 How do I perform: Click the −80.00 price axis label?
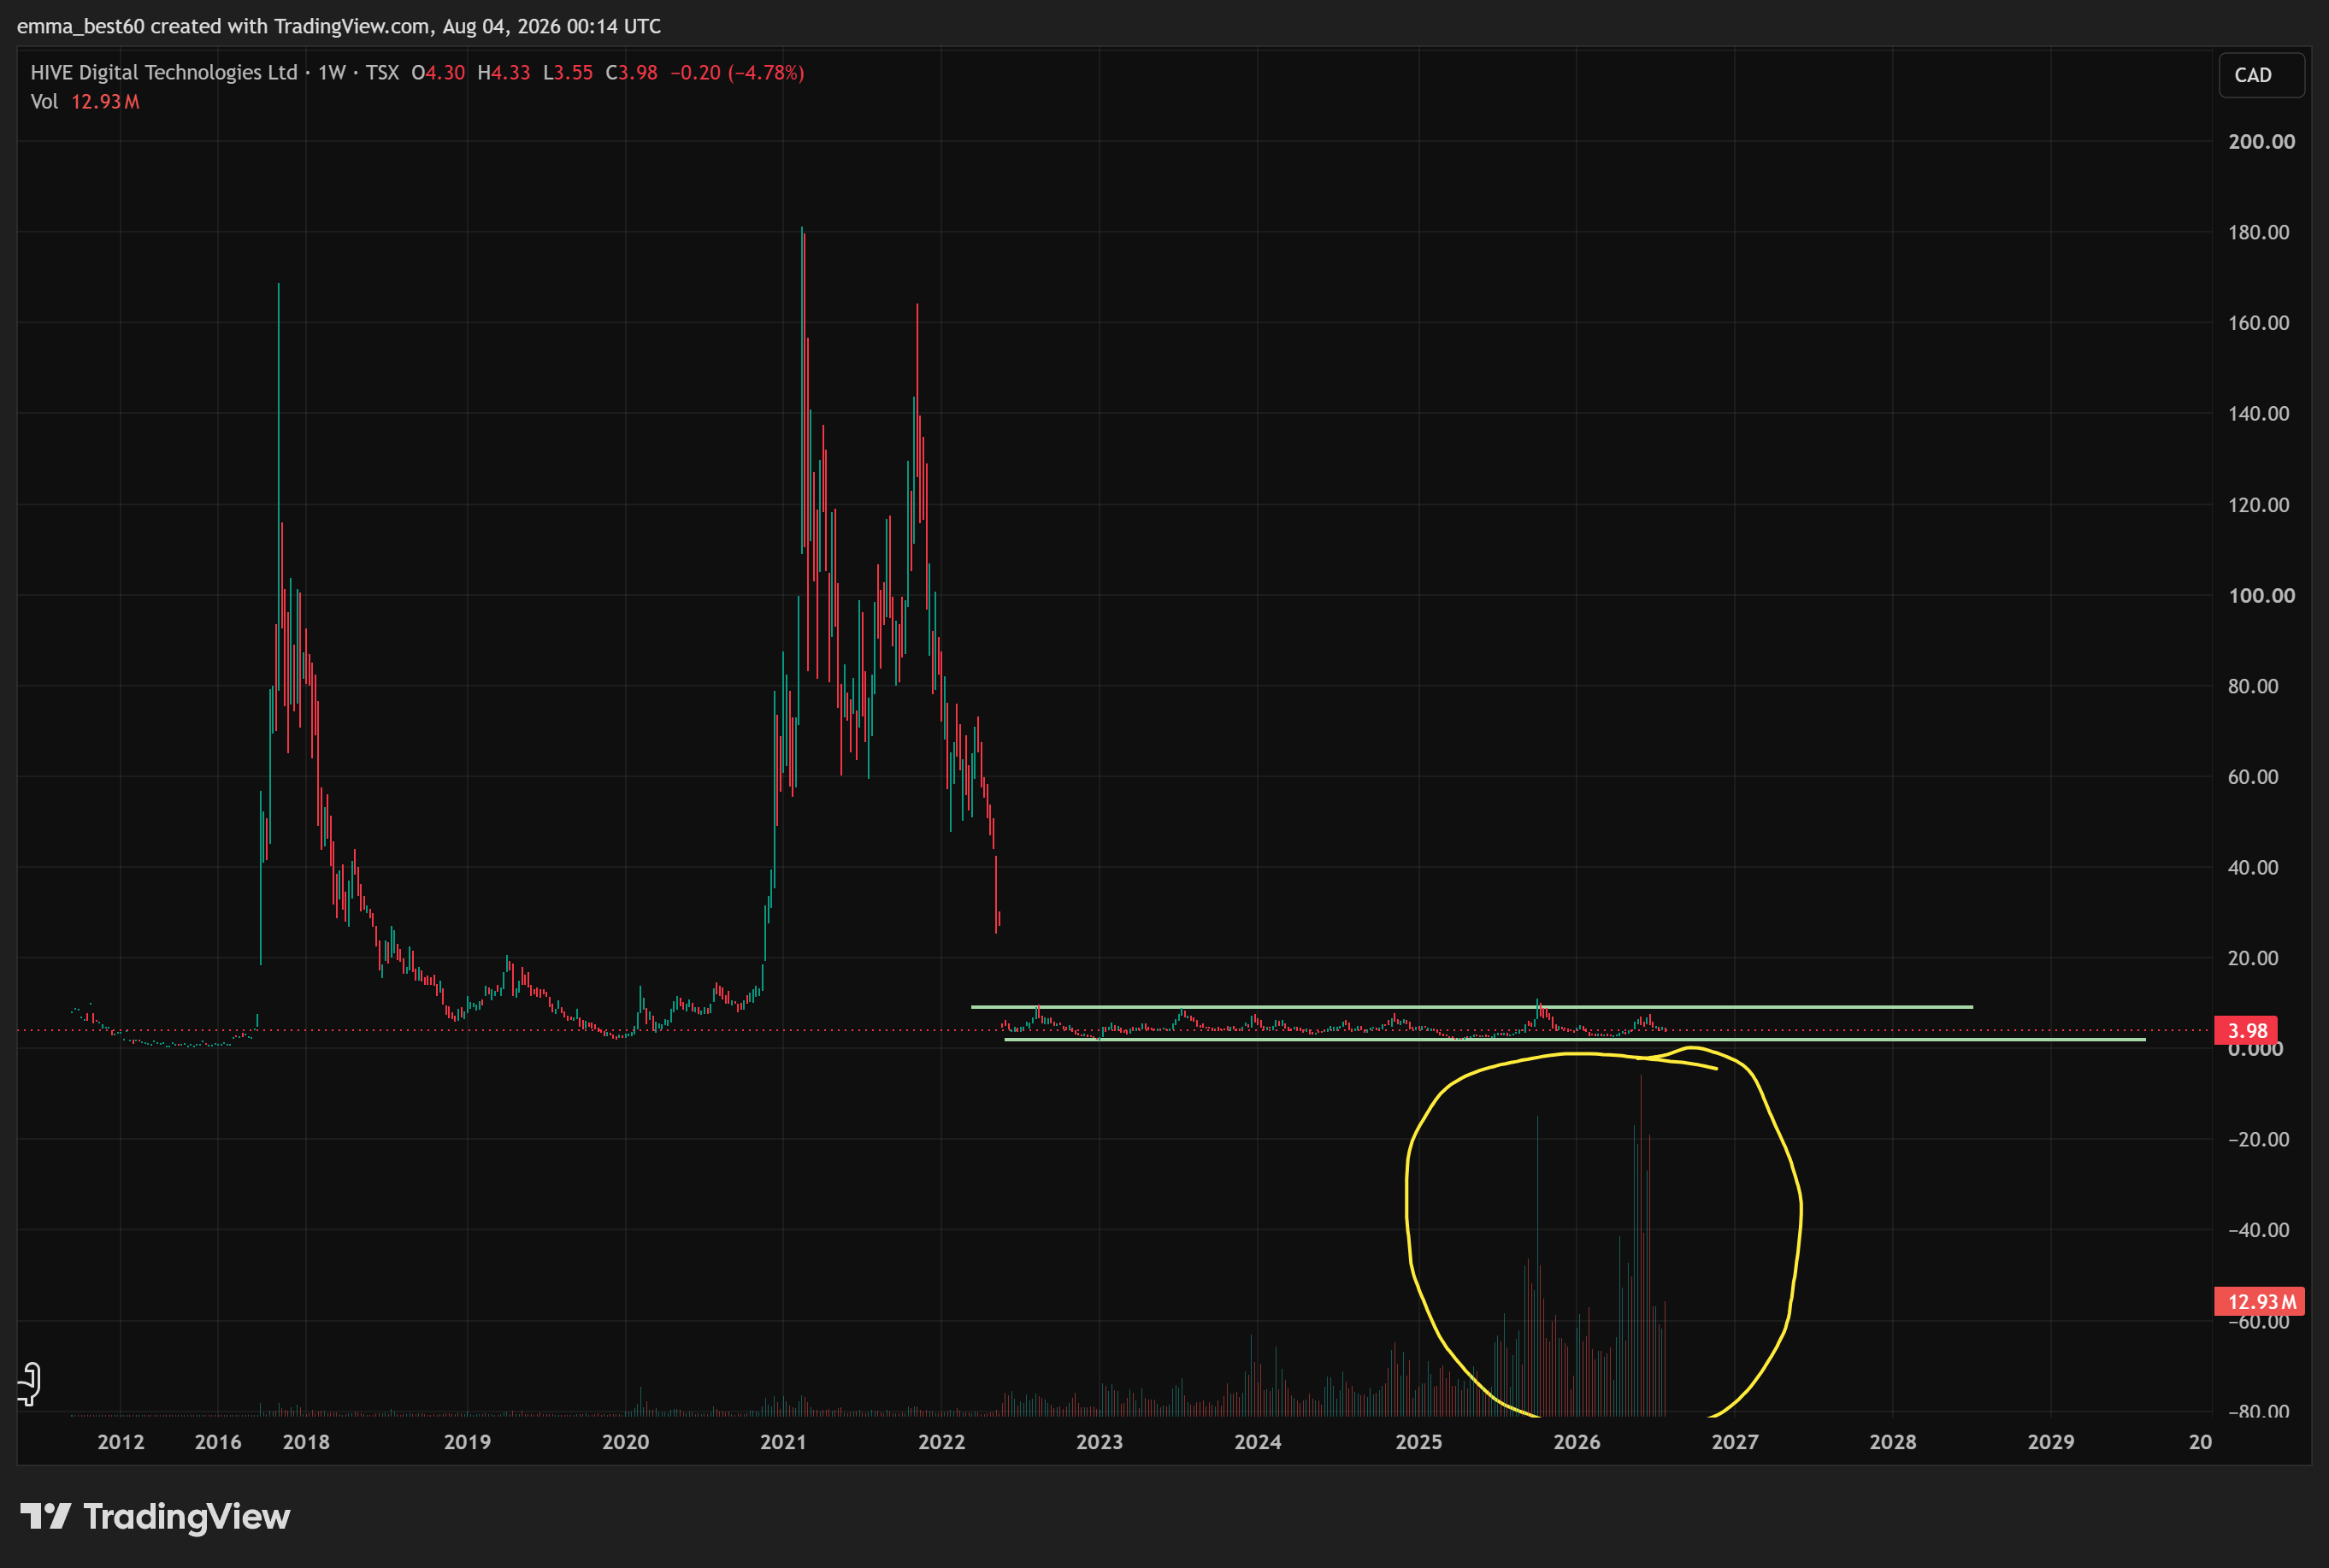(x=2258, y=1411)
